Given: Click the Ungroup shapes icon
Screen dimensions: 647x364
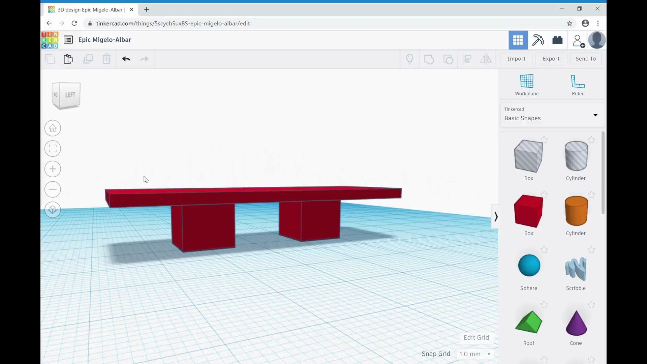Looking at the screenshot, I should click(448, 59).
